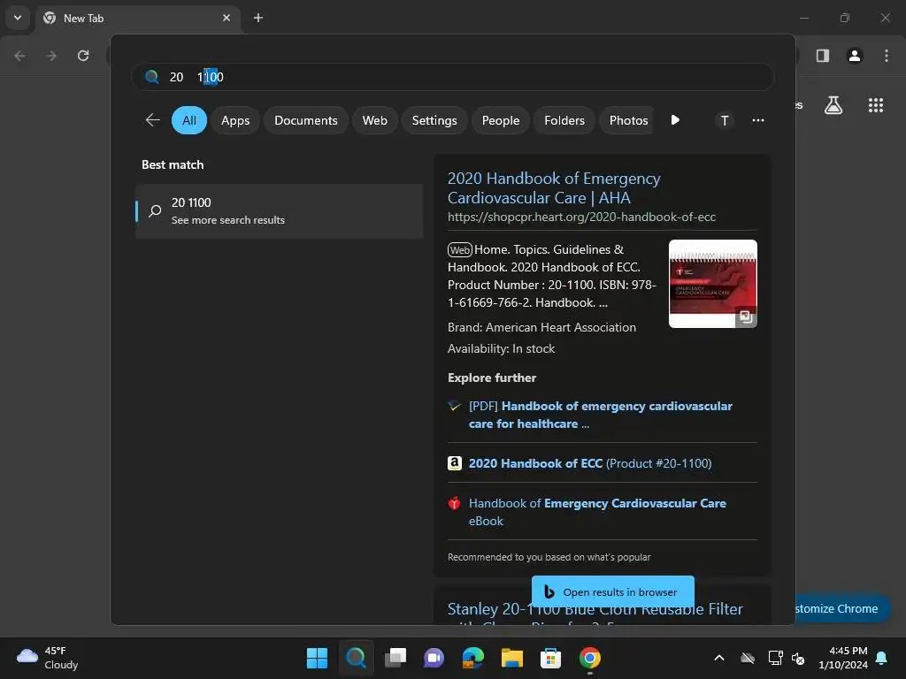Open the T account avatar
This screenshot has width=906, height=679.
(725, 120)
